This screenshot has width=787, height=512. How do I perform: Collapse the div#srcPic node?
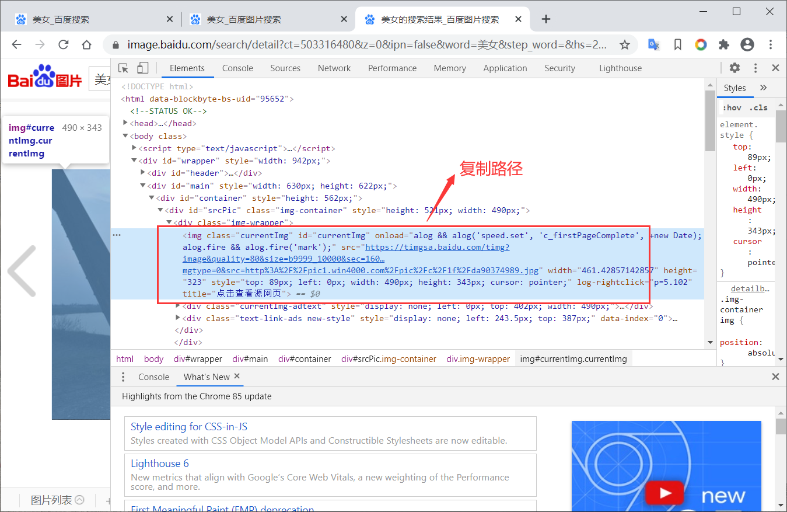coord(160,210)
